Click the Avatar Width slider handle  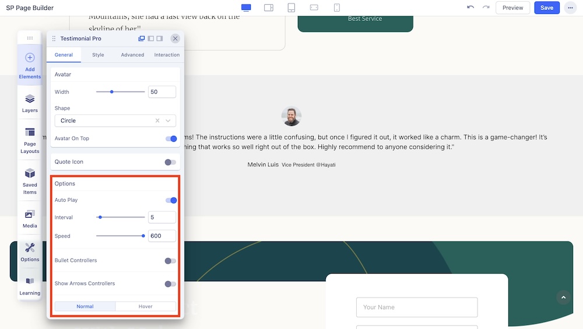[112, 92]
